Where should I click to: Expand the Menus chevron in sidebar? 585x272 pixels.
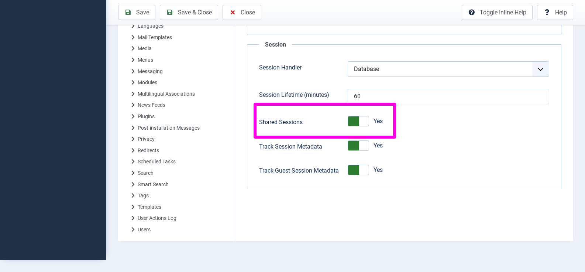[x=133, y=60]
